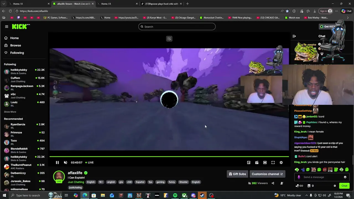Open Following in Kick sidebar
This screenshot has width=354, height=199.
(x=17, y=53)
